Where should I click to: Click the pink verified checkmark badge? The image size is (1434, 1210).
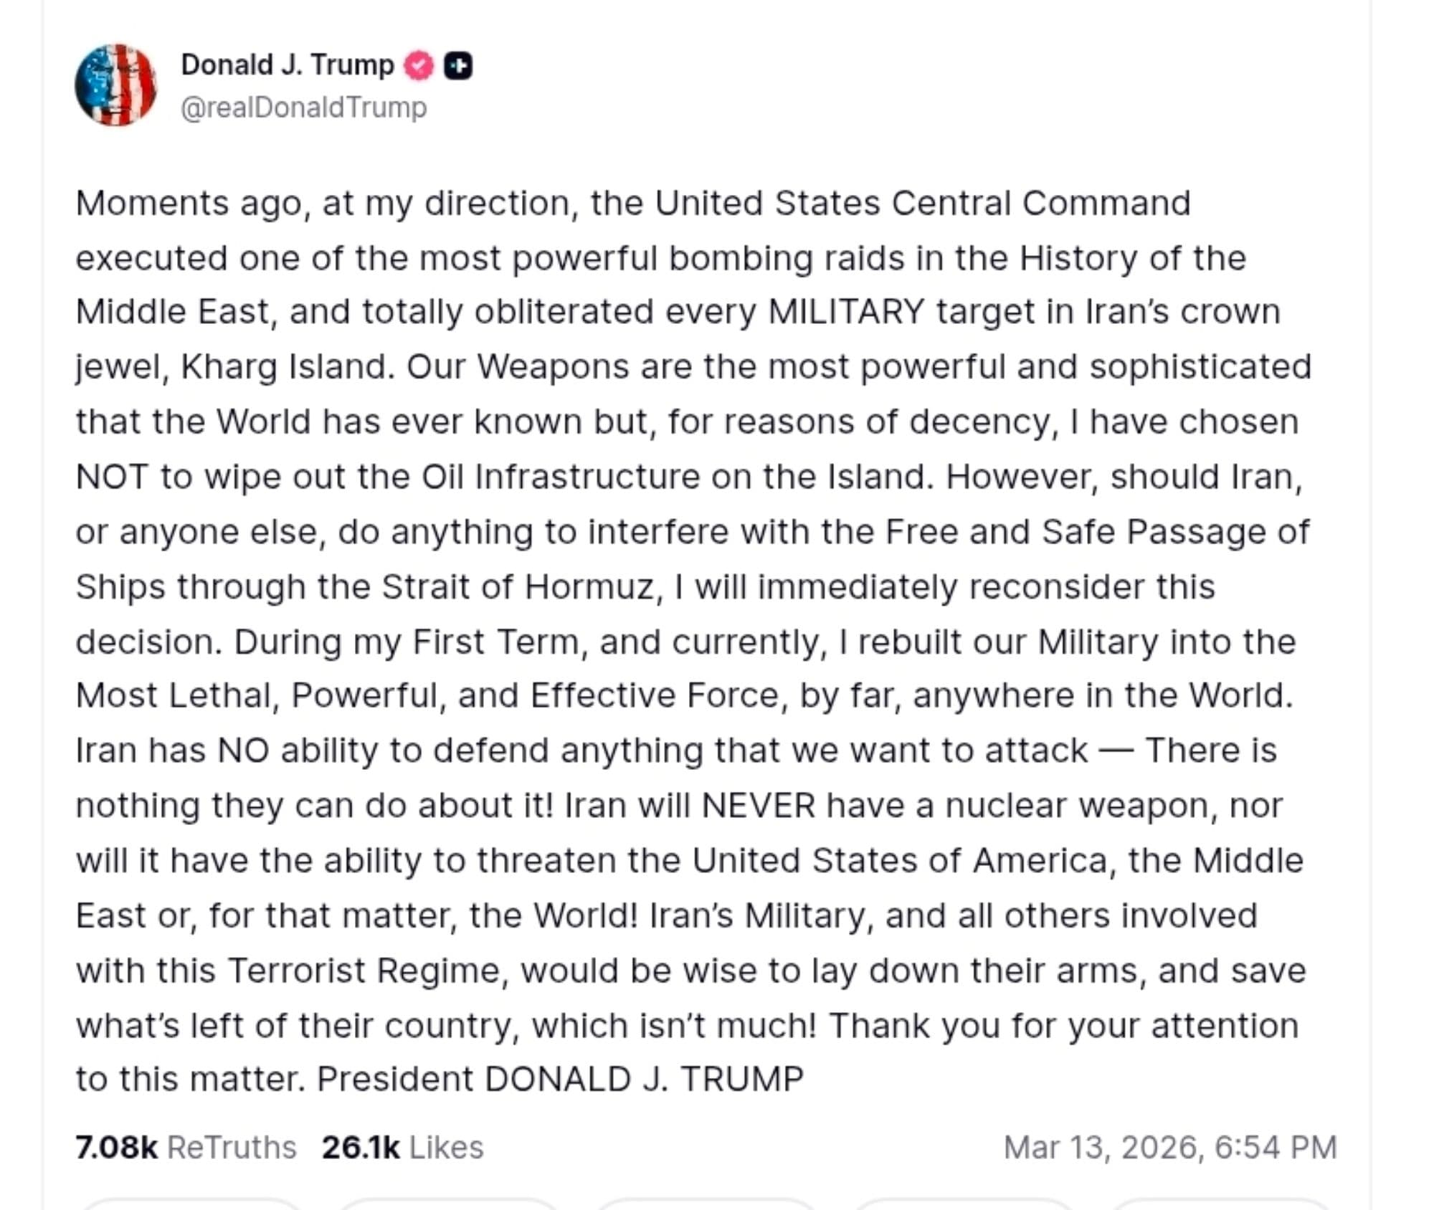419,66
